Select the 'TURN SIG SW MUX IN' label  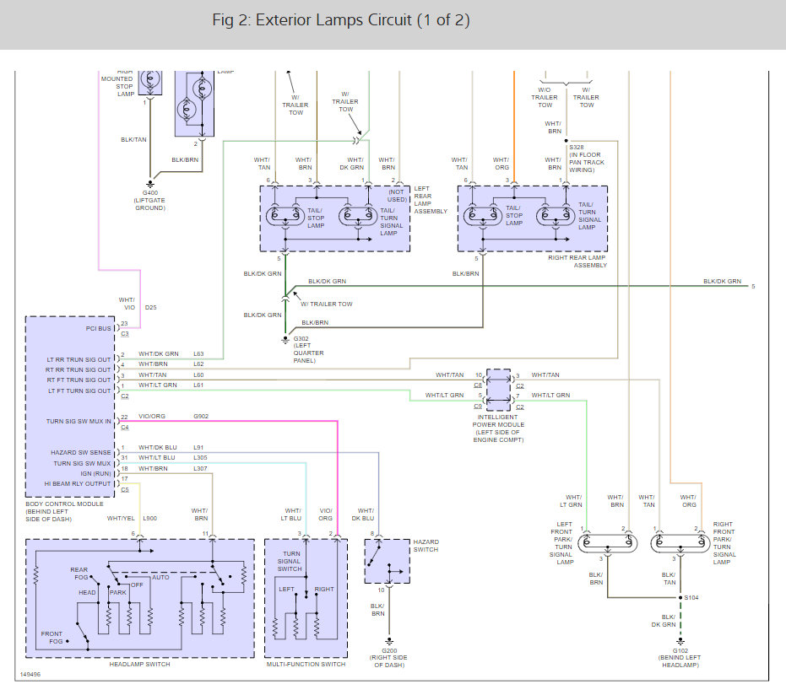(79, 421)
